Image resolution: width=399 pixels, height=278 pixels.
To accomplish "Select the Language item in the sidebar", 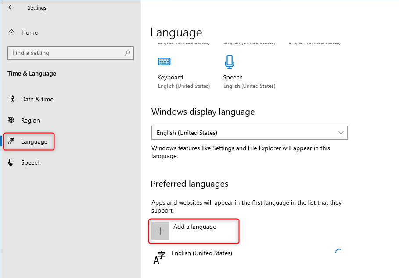I will pyautogui.click(x=34, y=141).
